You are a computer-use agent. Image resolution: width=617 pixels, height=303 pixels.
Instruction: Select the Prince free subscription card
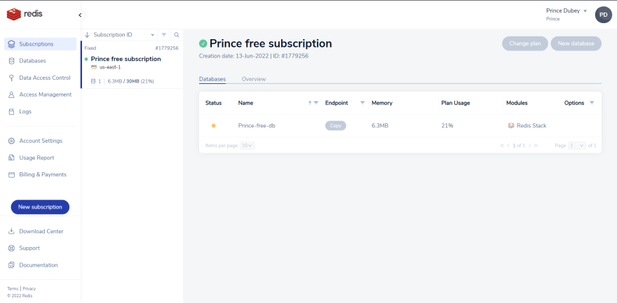(132, 66)
